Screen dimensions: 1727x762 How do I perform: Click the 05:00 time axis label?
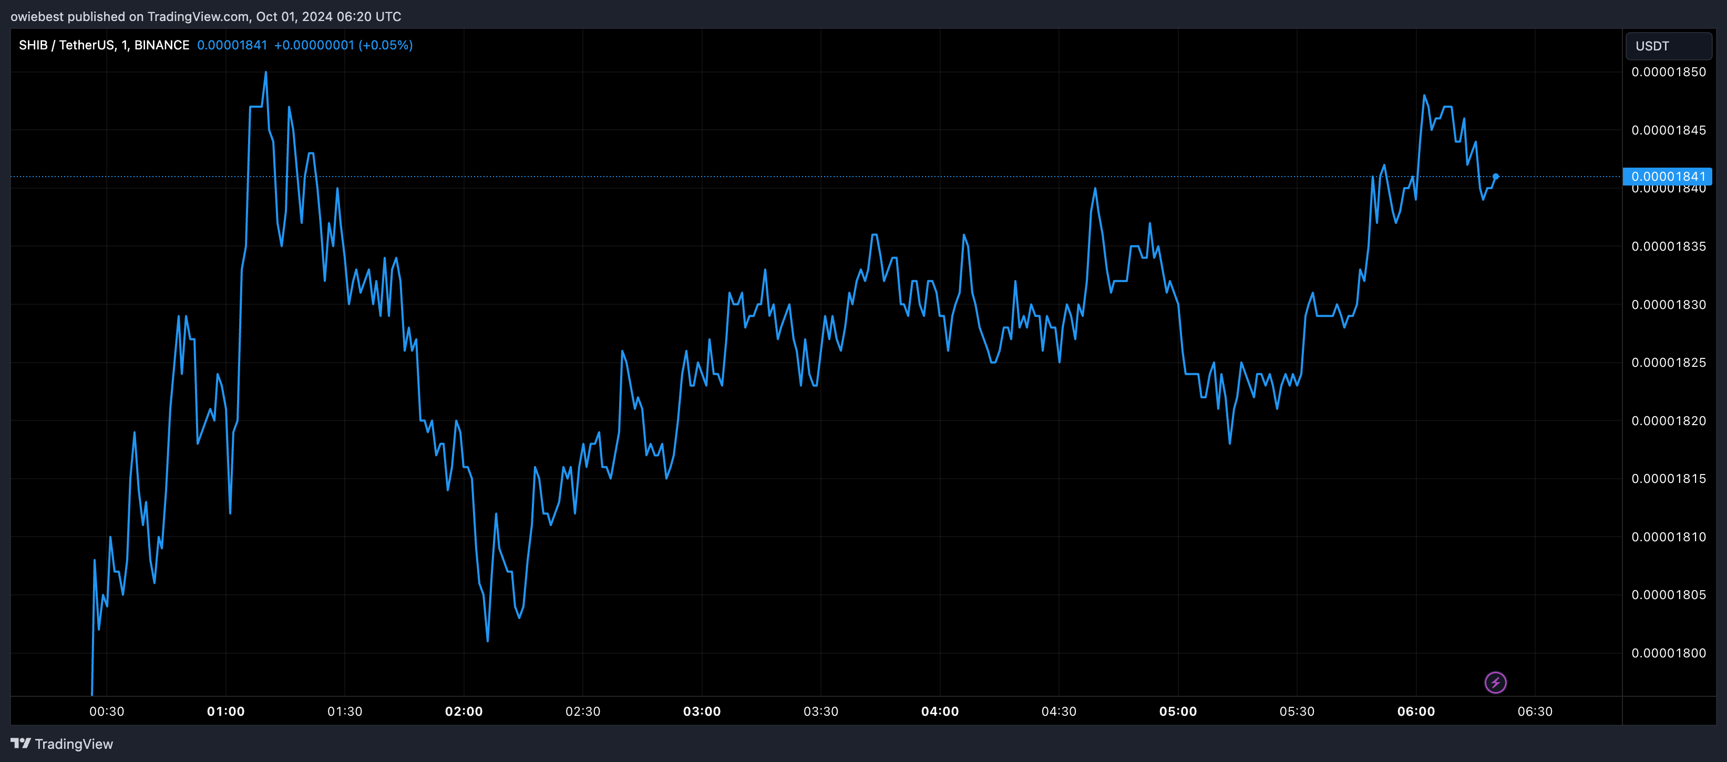click(1178, 711)
